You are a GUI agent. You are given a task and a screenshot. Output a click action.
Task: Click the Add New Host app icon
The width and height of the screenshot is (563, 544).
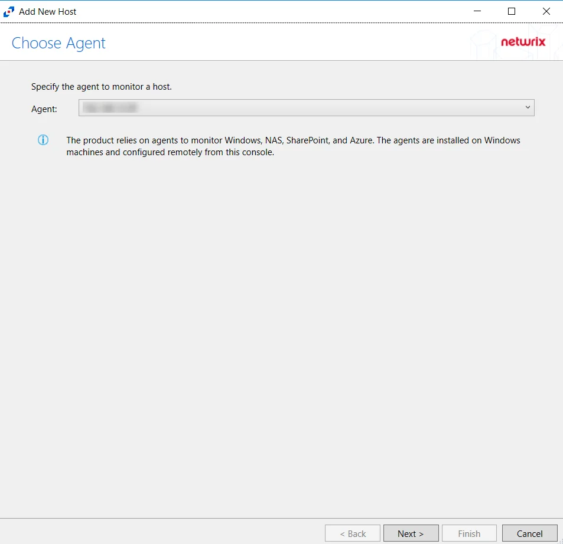coord(9,12)
